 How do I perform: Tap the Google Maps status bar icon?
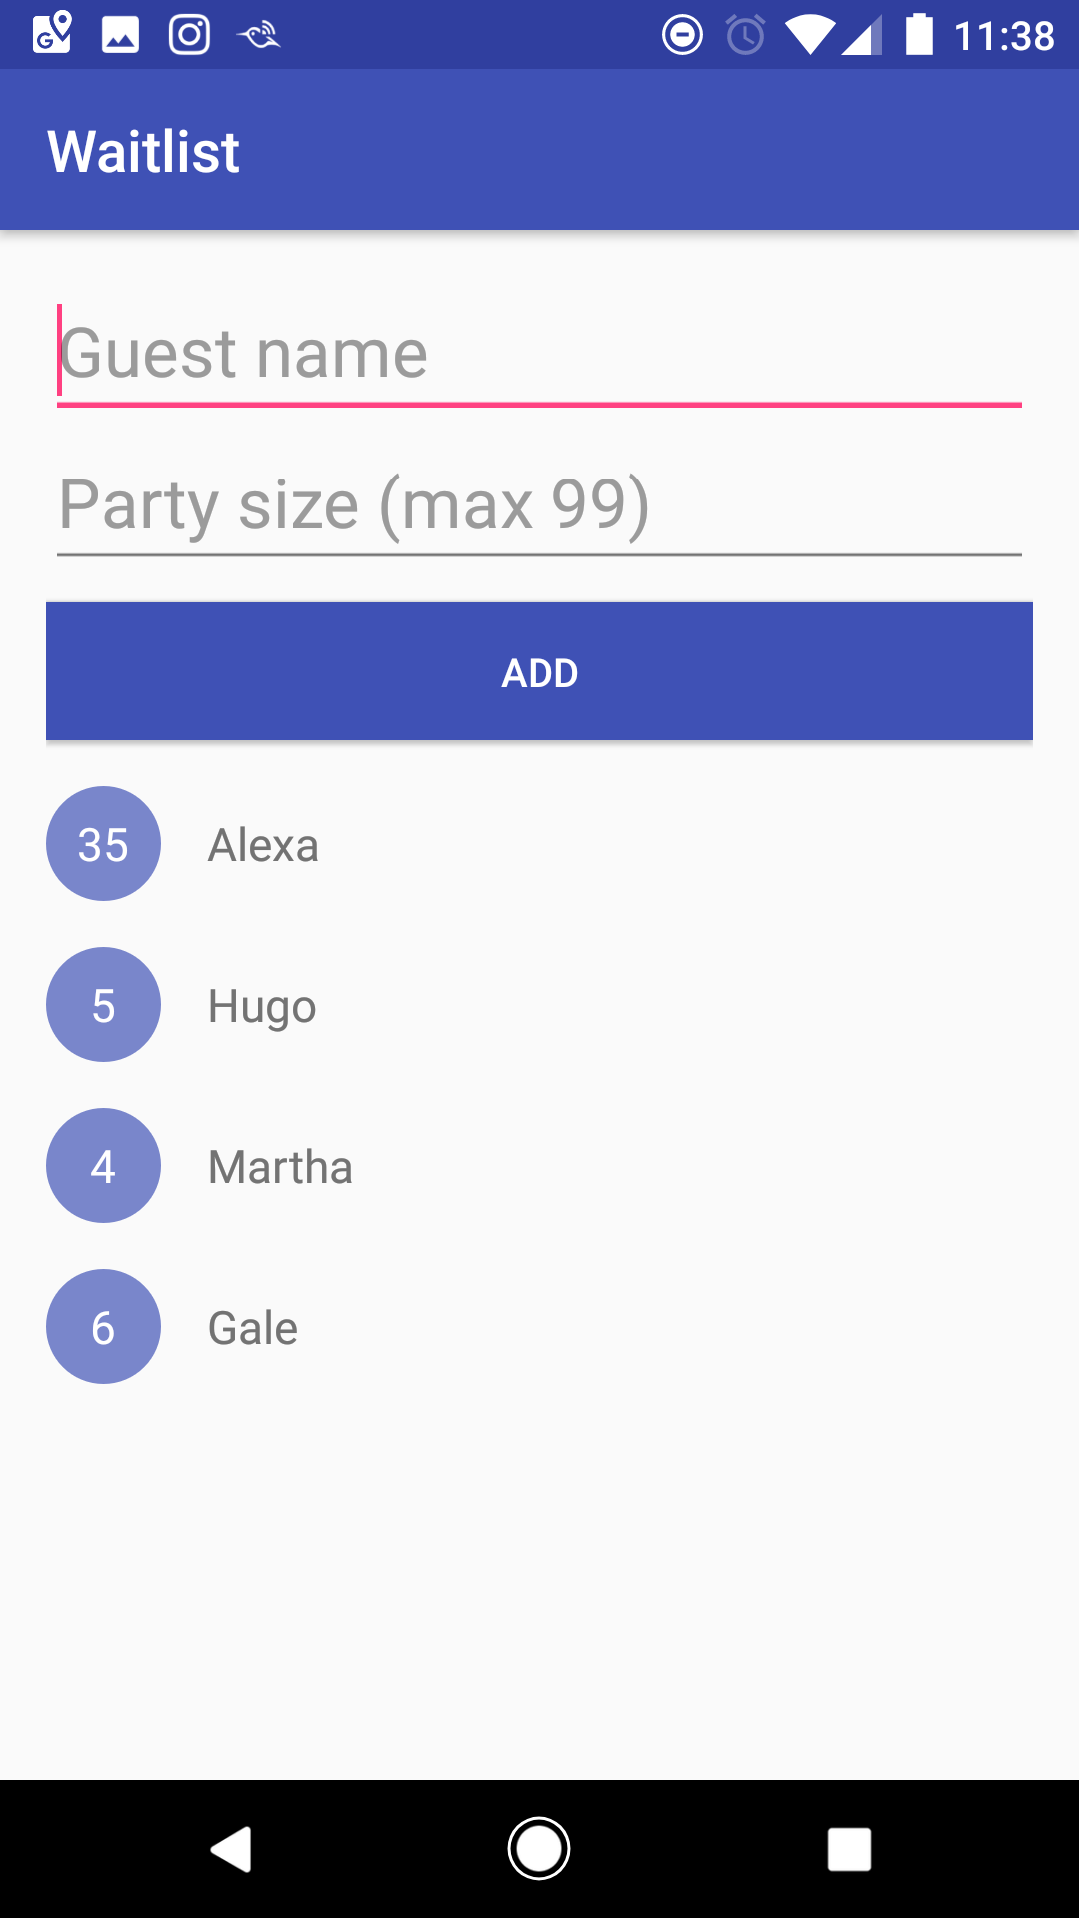tap(52, 34)
